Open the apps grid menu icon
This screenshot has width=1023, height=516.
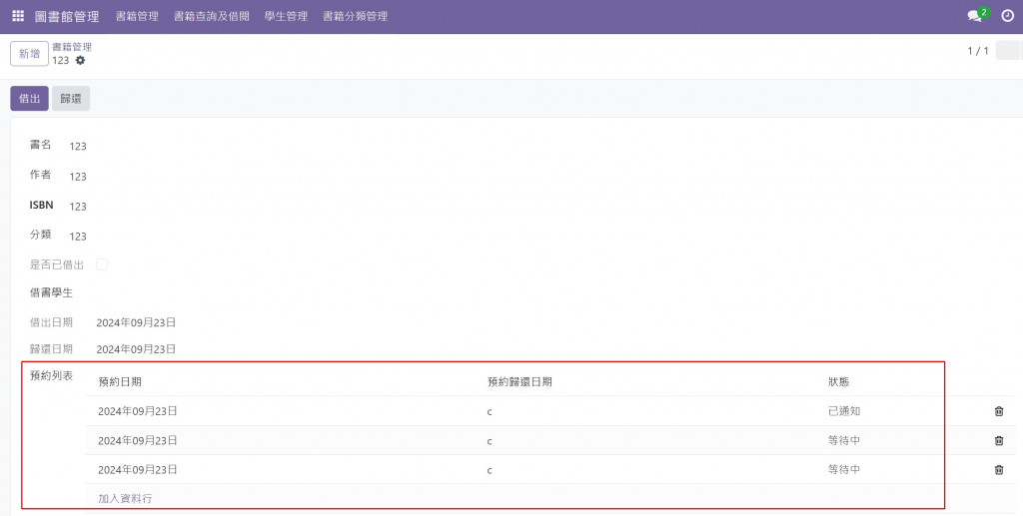tap(18, 16)
